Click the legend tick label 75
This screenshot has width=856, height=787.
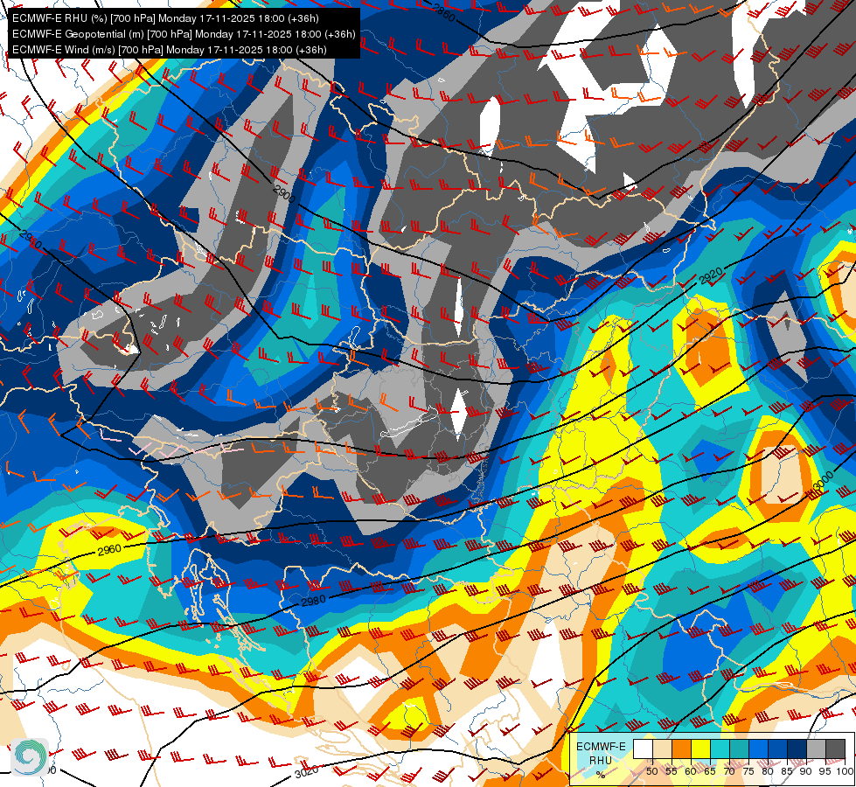coord(748,771)
